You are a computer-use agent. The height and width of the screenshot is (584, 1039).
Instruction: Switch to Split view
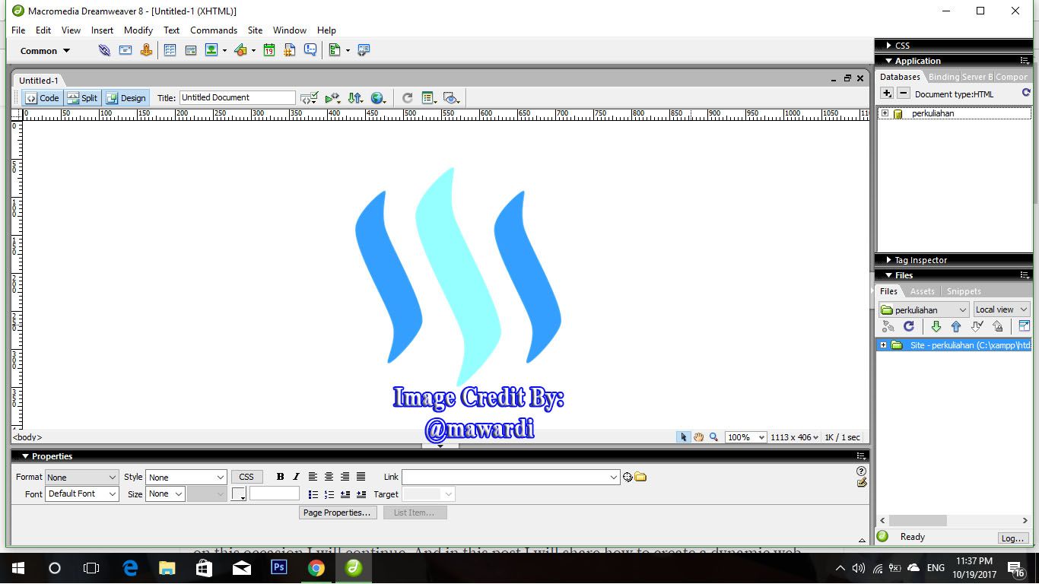click(82, 98)
